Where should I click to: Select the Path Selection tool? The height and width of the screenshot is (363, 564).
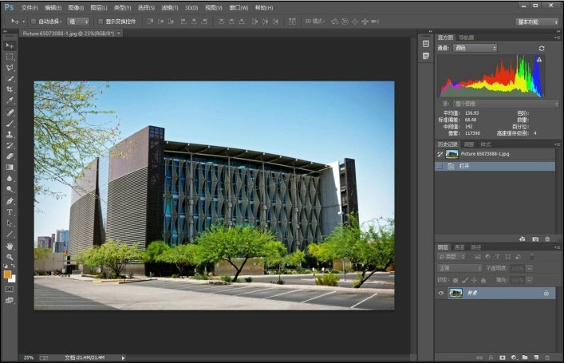(x=10, y=223)
